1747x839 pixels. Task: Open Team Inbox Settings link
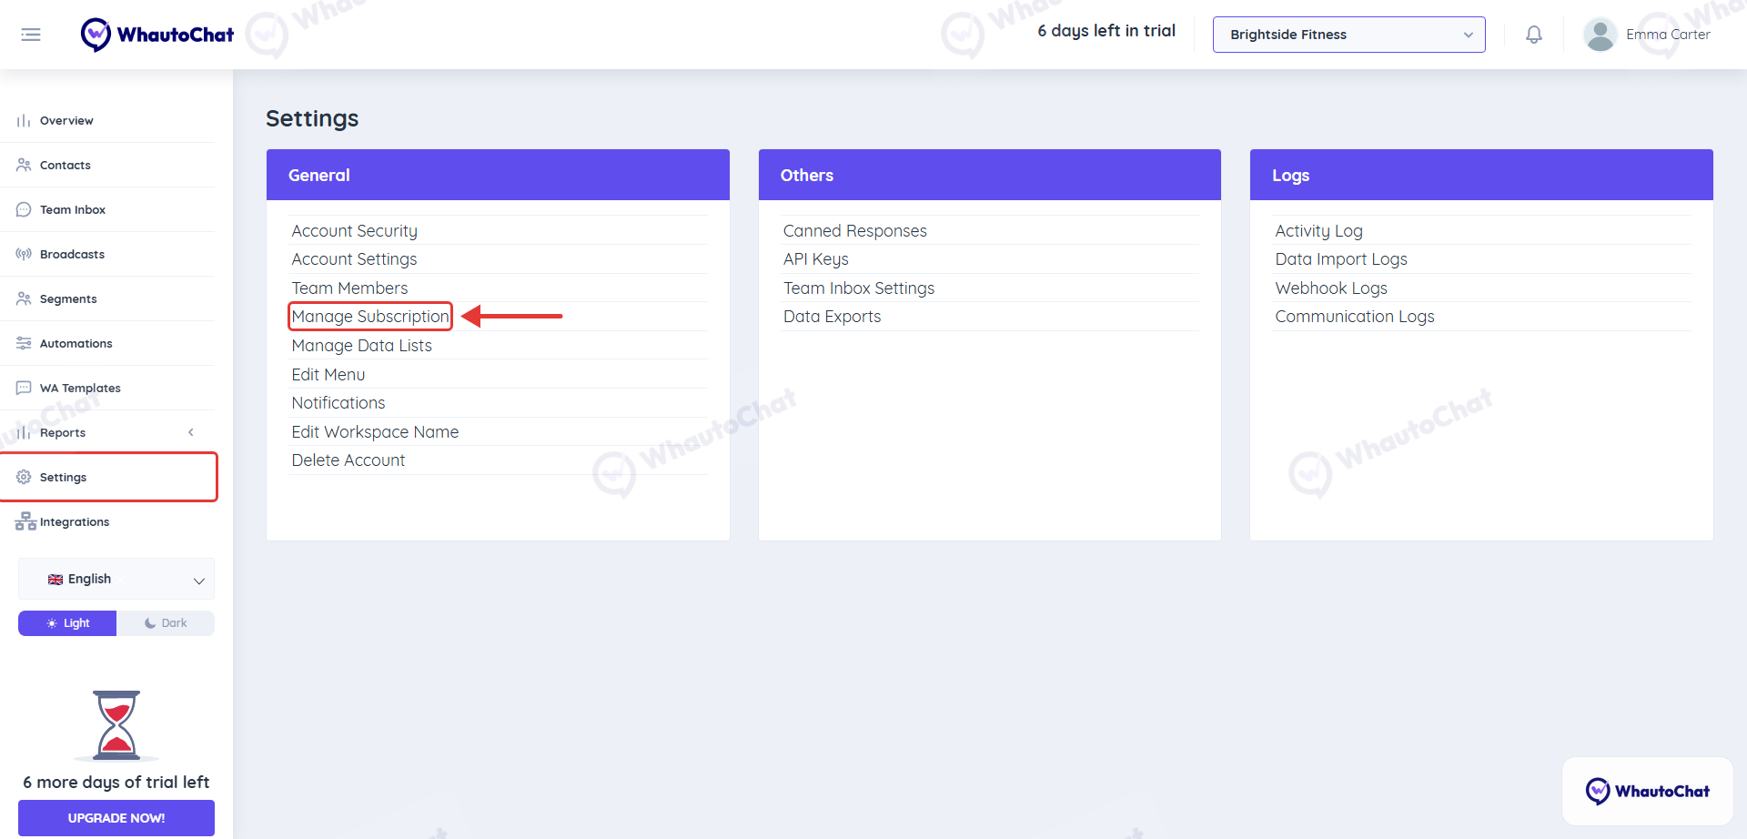click(x=858, y=288)
